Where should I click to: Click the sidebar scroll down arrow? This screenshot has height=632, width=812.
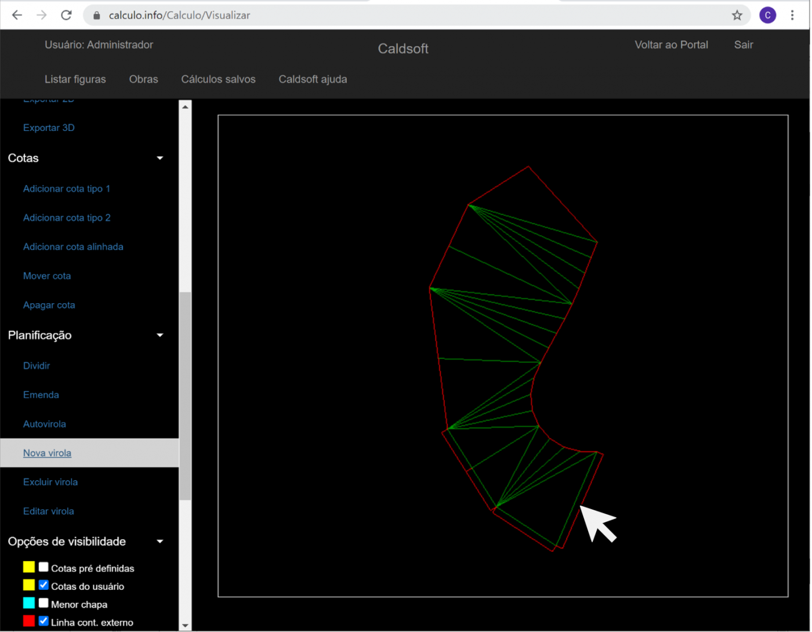(x=185, y=625)
